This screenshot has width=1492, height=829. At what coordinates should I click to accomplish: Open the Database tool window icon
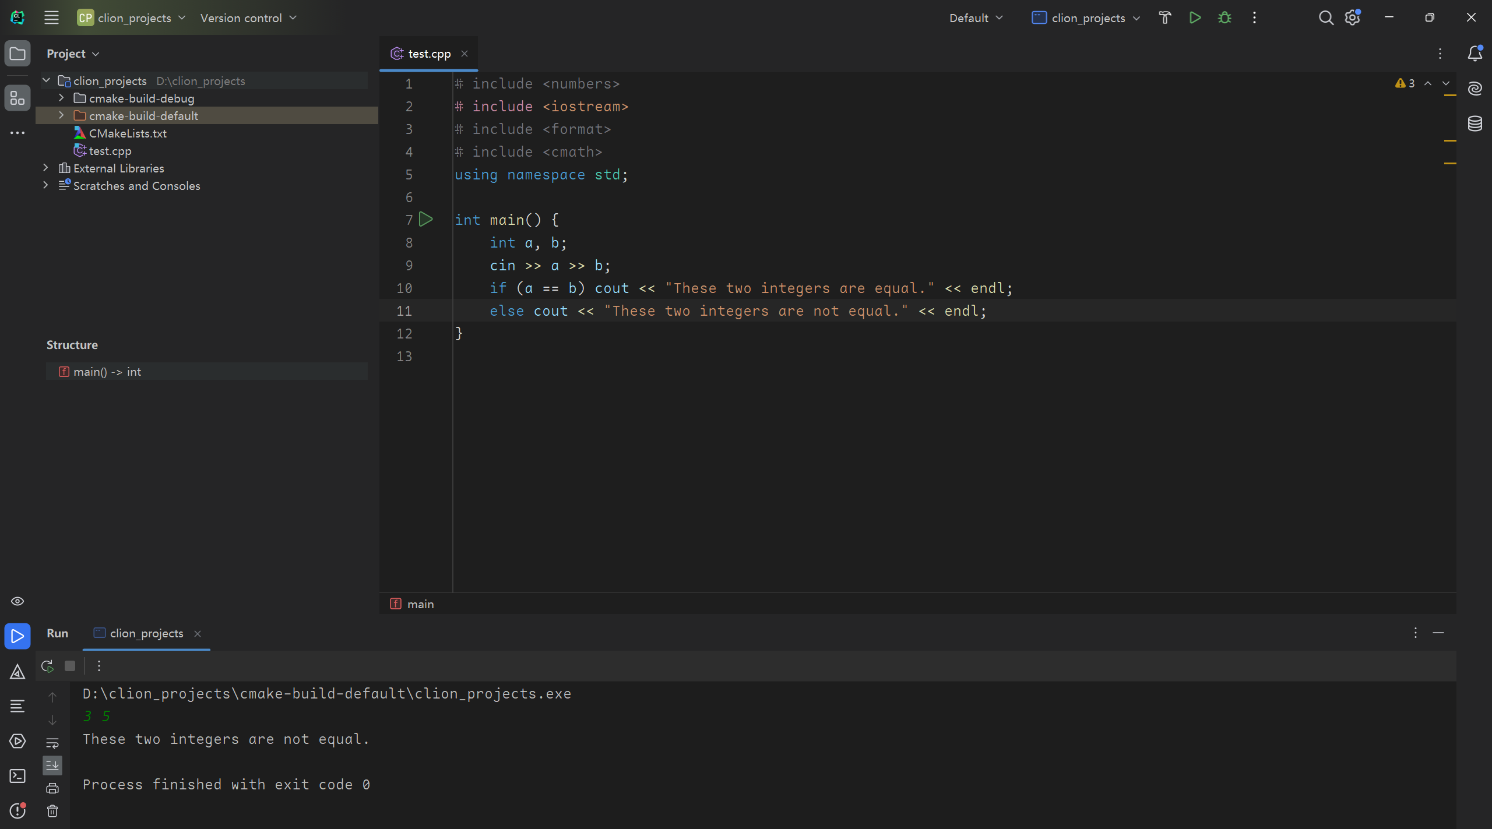1475,124
